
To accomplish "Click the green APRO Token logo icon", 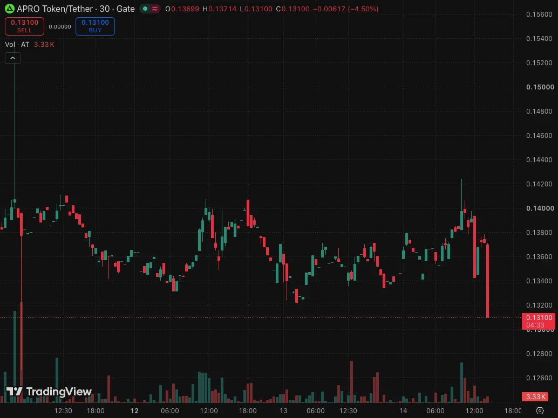I will 10,9.
